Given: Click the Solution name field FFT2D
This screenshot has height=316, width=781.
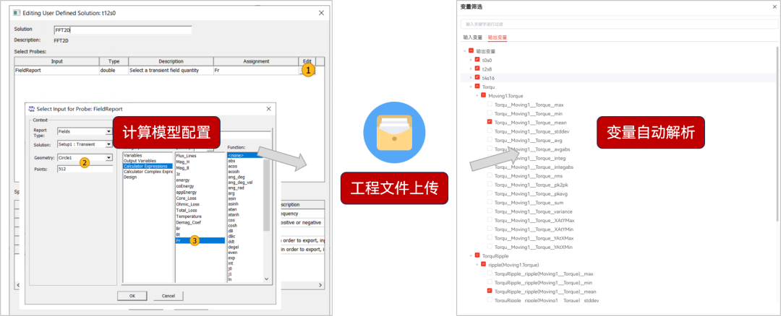Looking at the screenshot, I should pos(122,30).
